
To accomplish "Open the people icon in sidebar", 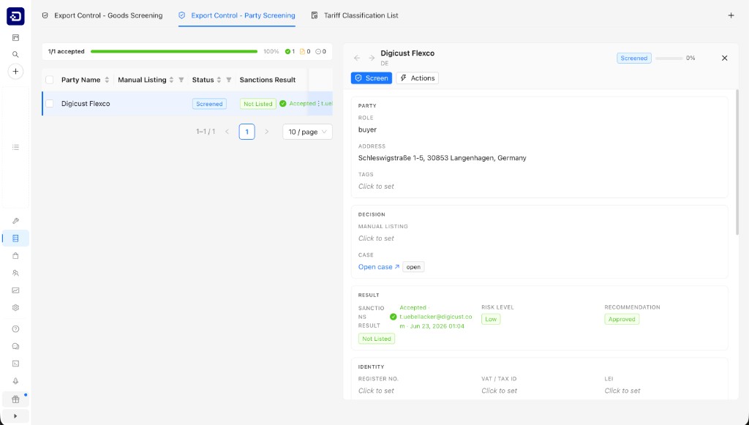I will tap(15, 273).
